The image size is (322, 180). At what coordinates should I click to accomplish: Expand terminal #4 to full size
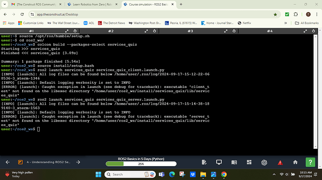[305, 31]
